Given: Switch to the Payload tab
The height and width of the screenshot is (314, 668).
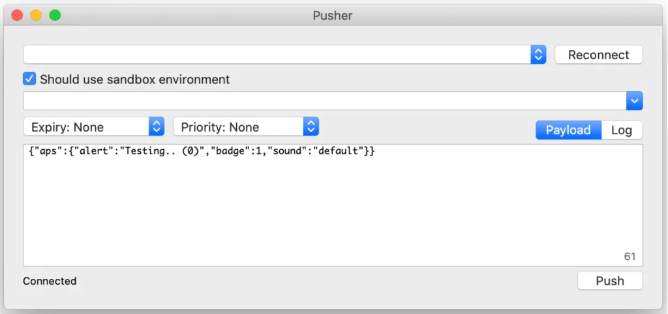Looking at the screenshot, I should 568,130.
